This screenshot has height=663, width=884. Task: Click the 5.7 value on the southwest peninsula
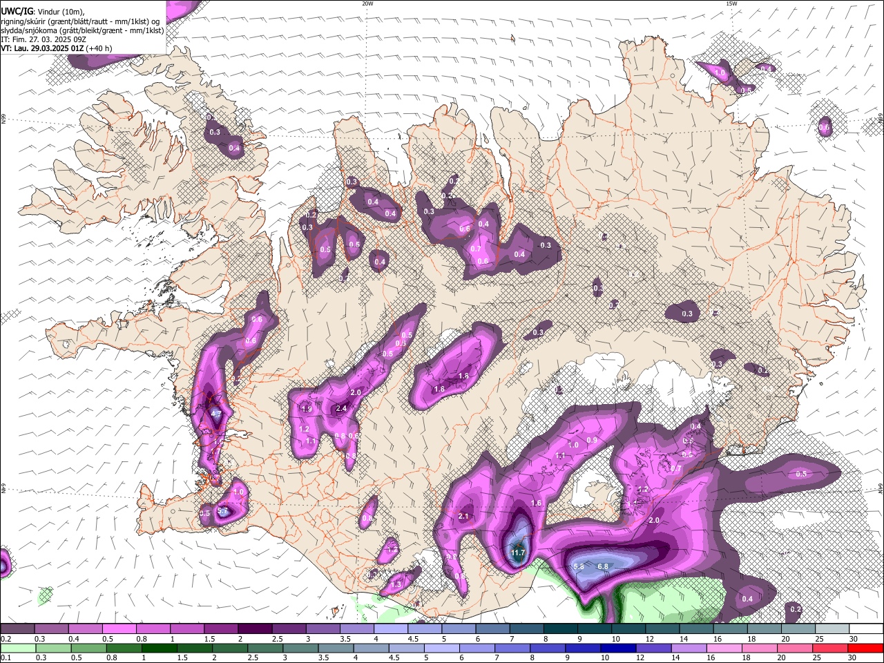[222, 511]
